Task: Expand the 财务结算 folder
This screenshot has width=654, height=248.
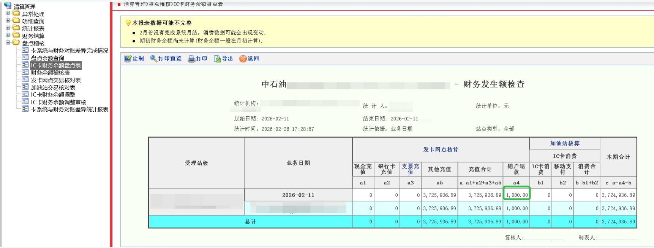Action: coord(8,35)
